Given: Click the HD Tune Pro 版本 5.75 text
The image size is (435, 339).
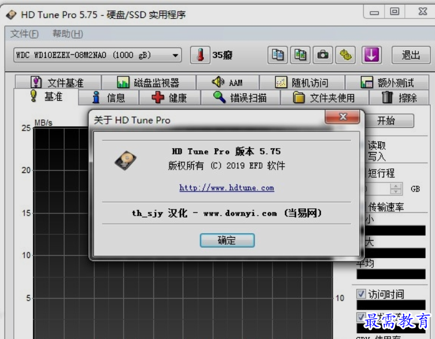Looking at the screenshot, I should (x=226, y=151).
